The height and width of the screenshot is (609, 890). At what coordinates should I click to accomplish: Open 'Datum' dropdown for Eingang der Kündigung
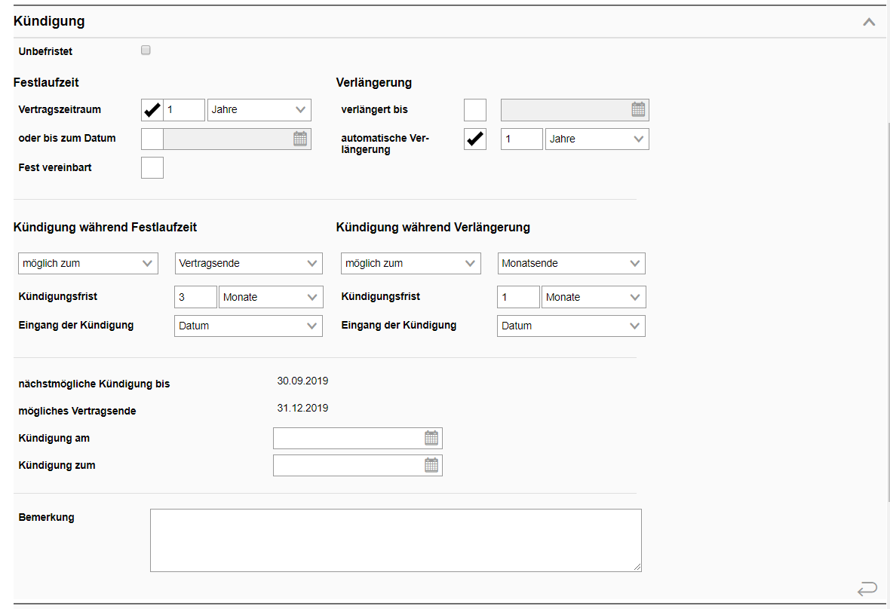248,326
